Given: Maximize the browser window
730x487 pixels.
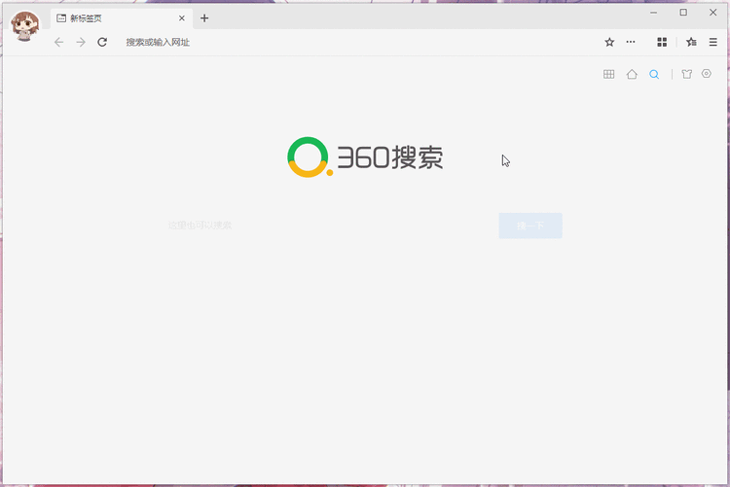Looking at the screenshot, I should click(x=683, y=13).
